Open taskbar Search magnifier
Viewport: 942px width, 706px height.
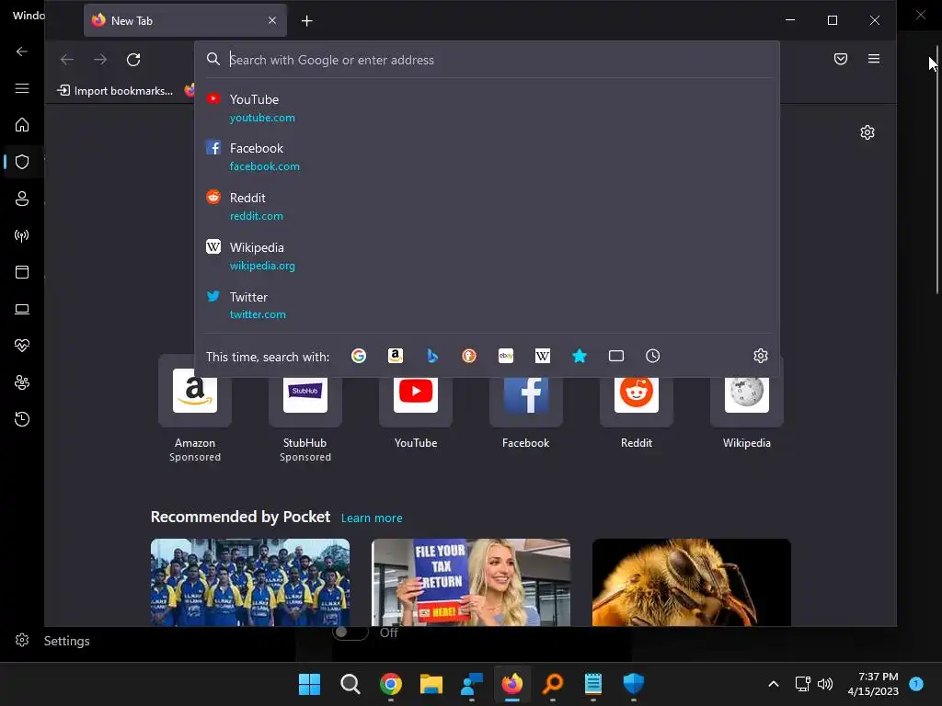tap(350, 684)
